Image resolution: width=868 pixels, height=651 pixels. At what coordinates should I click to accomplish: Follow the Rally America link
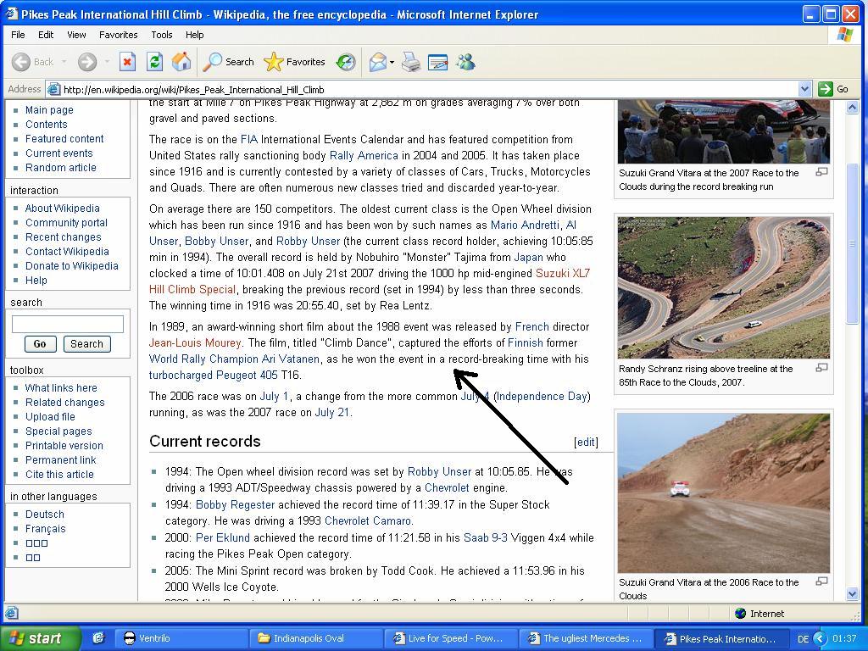(x=364, y=155)
